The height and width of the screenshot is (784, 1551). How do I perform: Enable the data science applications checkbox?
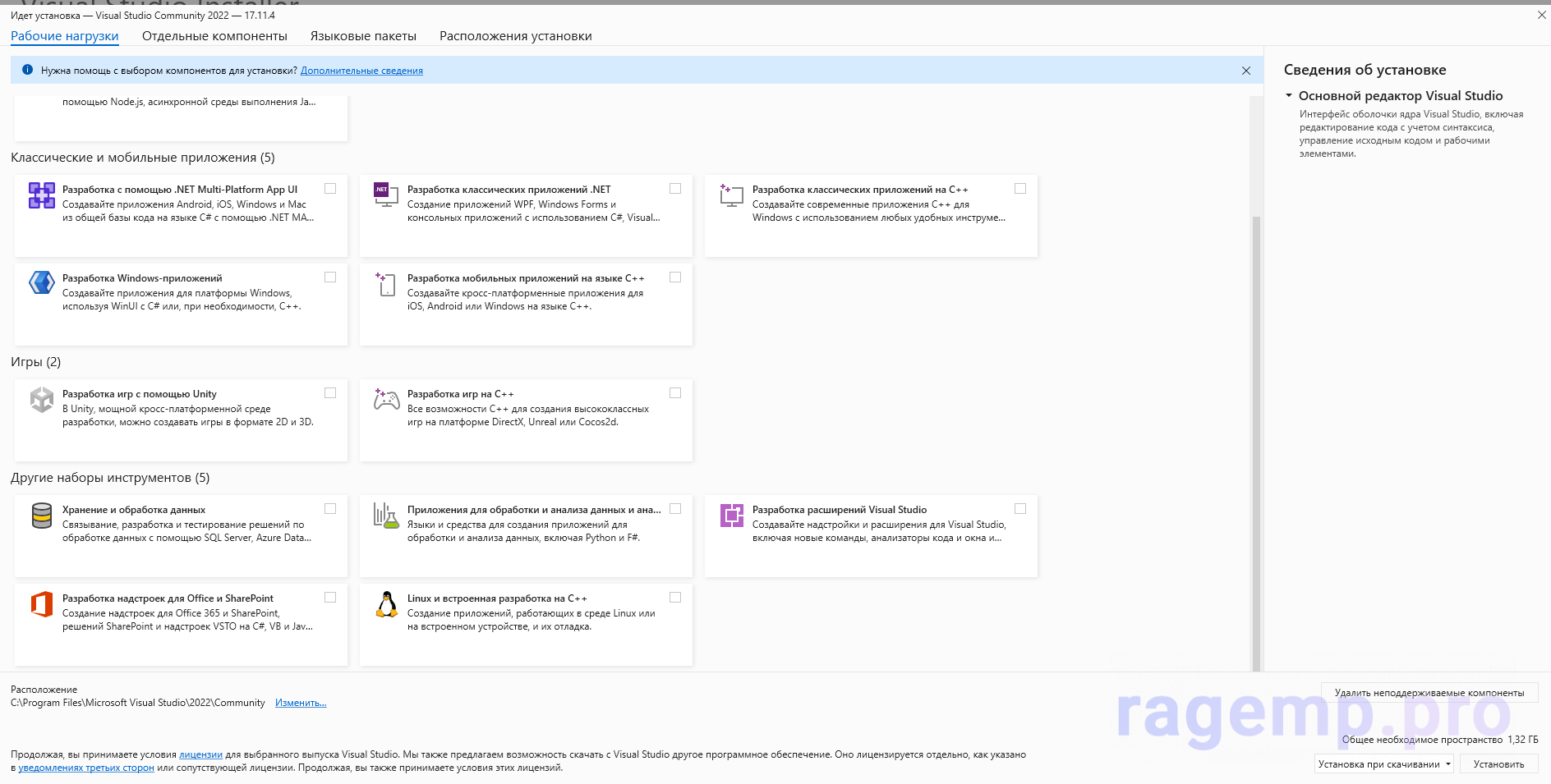point(675,509)
